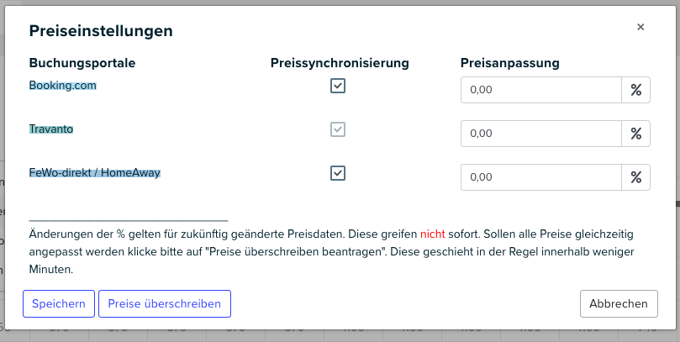Screen dimensions: 680x342
Task: Focus the Travanto price adjustment field
Action: [541, 134]
